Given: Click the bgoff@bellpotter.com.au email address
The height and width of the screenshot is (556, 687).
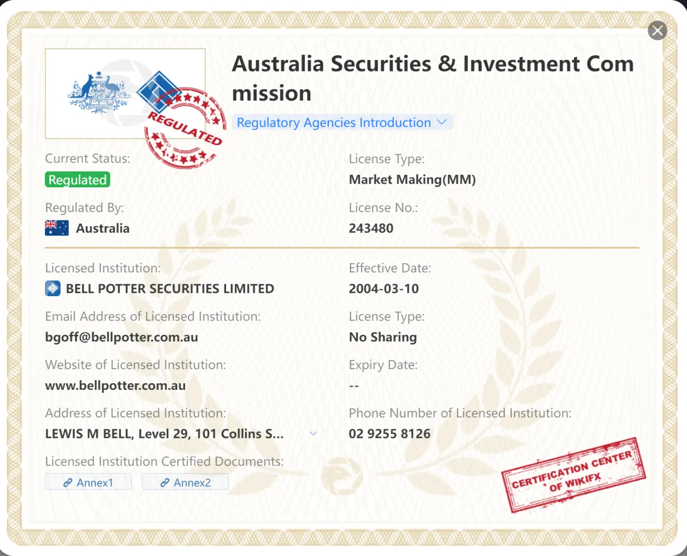Looking at the screenshot, I should pos(121,337).
